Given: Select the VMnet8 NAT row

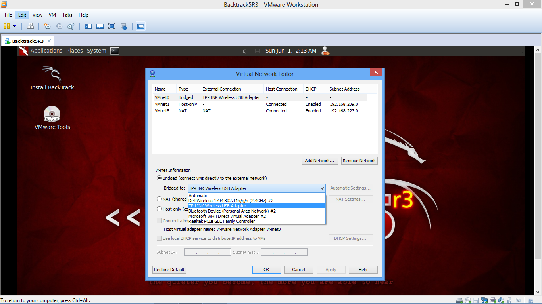Looking at the screenshot, I should (x=260, y=111).
